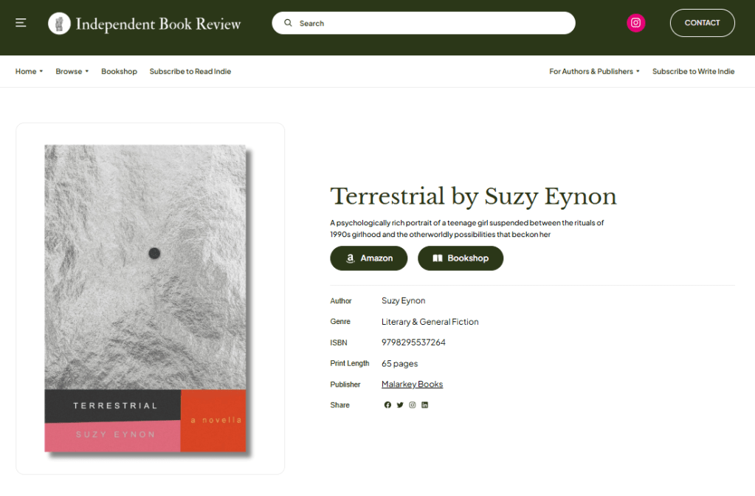Open the Malarkey Books publisher link
Image resolution: width=755 pixels, height=496 pixels.
(x=412, y=385)
